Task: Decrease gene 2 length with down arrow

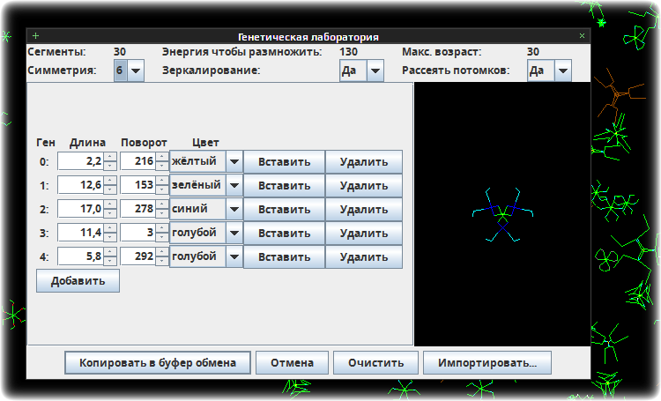Action: (110, 213)
